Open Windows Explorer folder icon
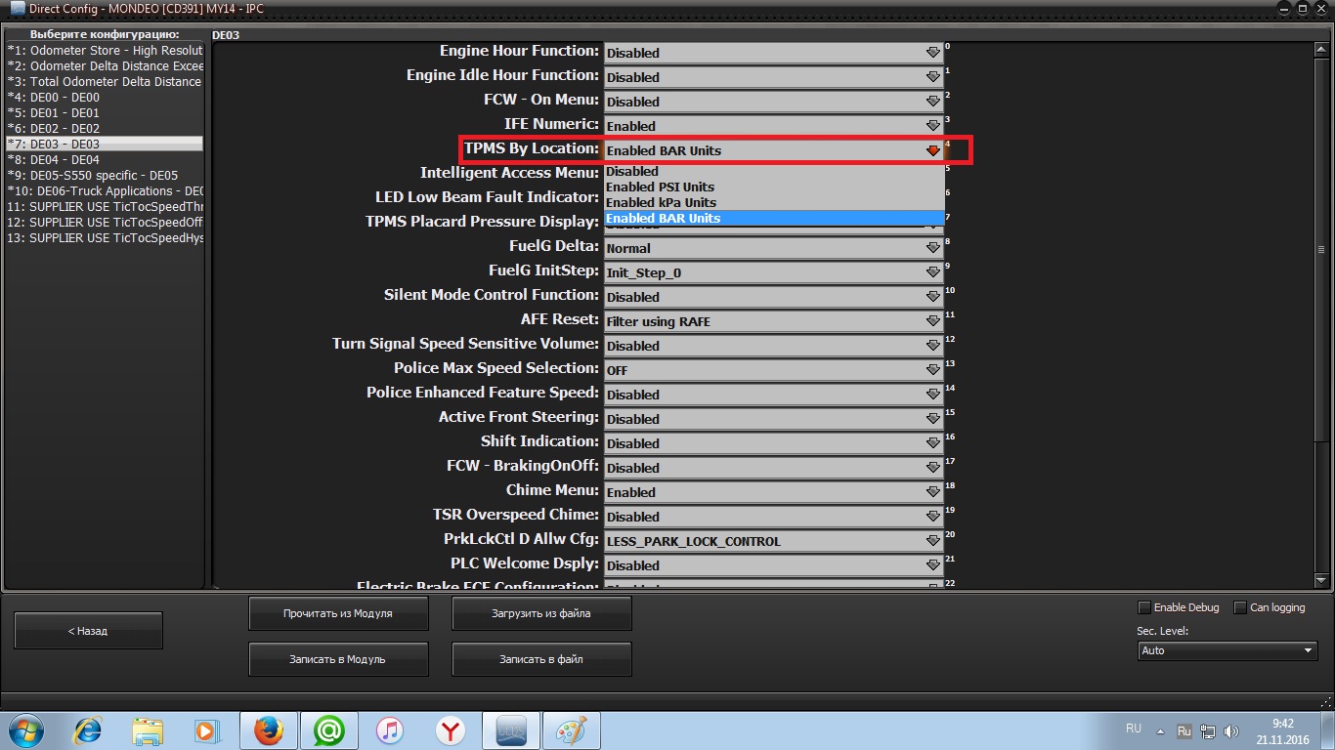1335x750 pixels. [x=148, y=730]
